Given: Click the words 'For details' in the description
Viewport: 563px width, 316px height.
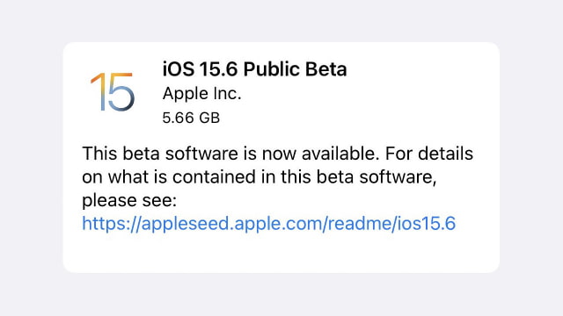Looking at the screenshot, I should pyautogui.click(x=429, y=154).
